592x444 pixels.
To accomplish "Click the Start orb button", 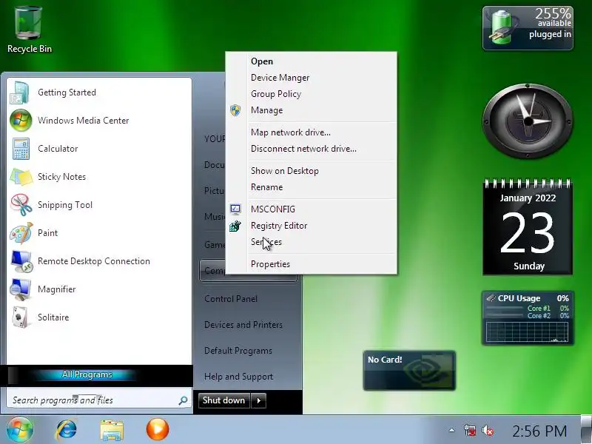I will (20, 429).
